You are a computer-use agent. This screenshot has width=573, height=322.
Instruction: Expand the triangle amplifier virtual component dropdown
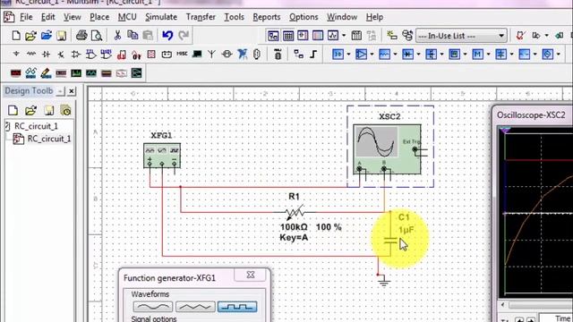372,55
